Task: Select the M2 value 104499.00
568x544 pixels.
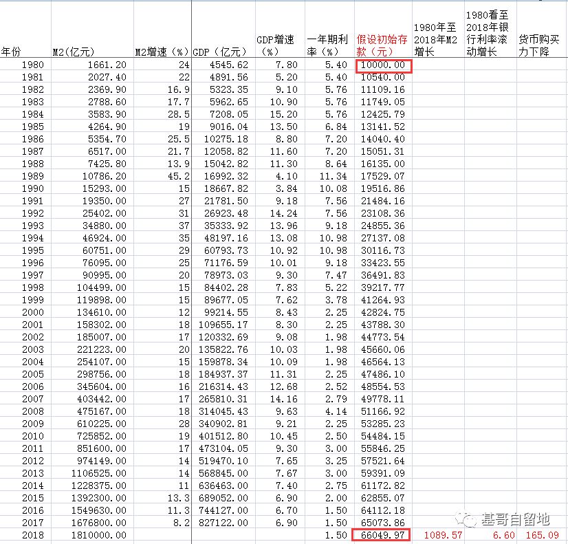Action: tap(102, 287)
